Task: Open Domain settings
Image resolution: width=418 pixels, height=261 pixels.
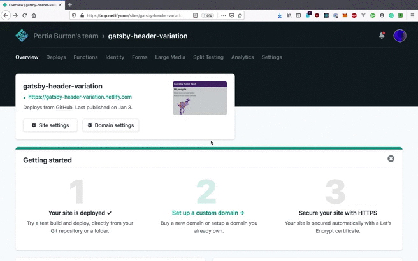Action: click(x=111, y=125)
